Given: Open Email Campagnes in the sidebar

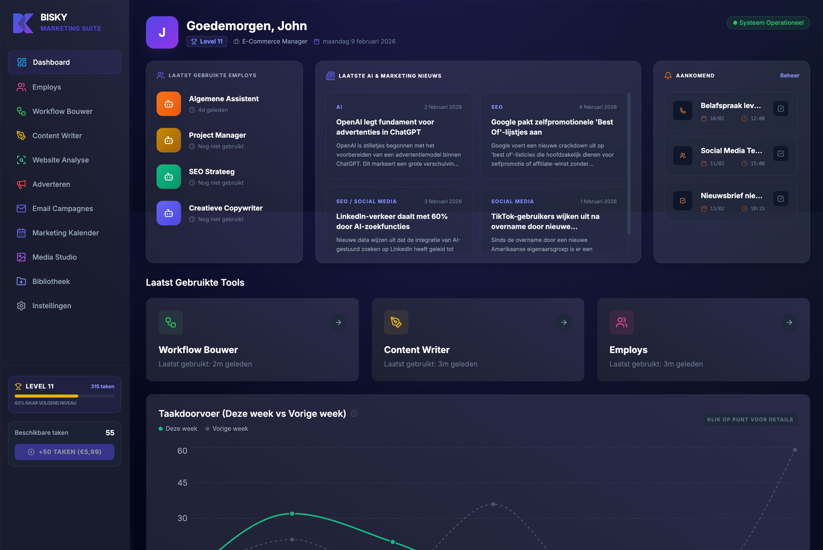Looking at the screenshot, I should click(62, 208).
